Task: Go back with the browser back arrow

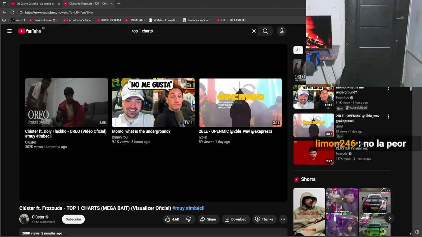Action: point(4,13)
